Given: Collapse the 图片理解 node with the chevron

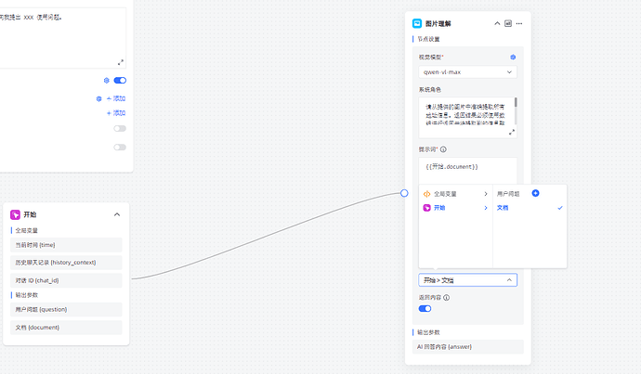Looking at the screenshot, I should (497, 23).
